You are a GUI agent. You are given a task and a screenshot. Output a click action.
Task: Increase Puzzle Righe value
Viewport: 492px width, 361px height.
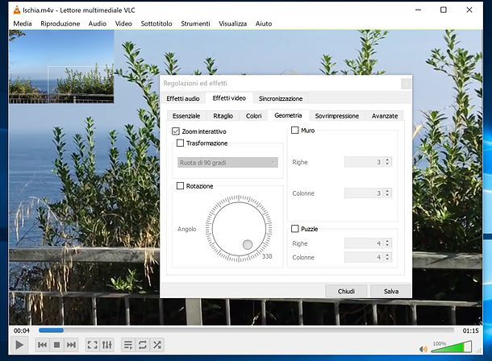coord(387,241)
